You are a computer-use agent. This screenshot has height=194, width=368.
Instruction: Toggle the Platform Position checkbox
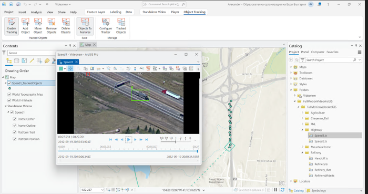(15, 139)
